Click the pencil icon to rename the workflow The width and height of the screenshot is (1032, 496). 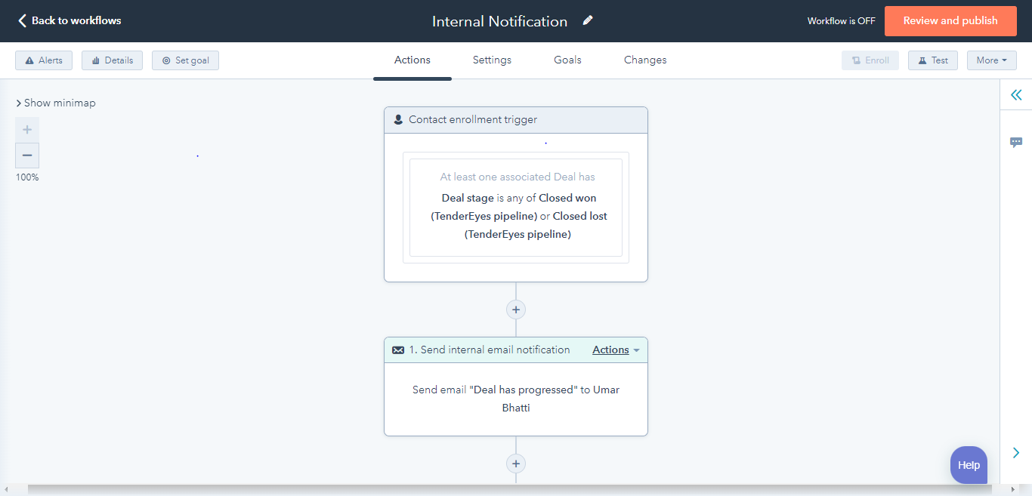coord(588,20)
